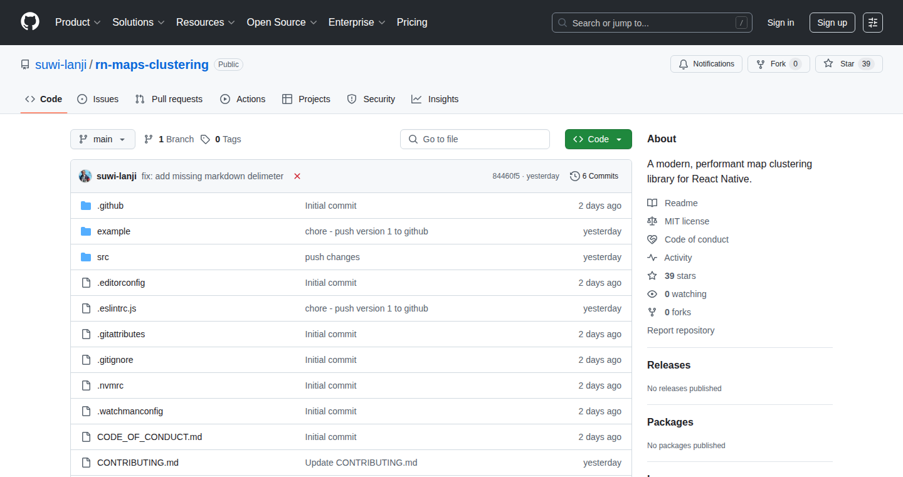Focus the Search or jump to field
The width and height of the screenshot is (903, 477).
click(x=652, y=23)
